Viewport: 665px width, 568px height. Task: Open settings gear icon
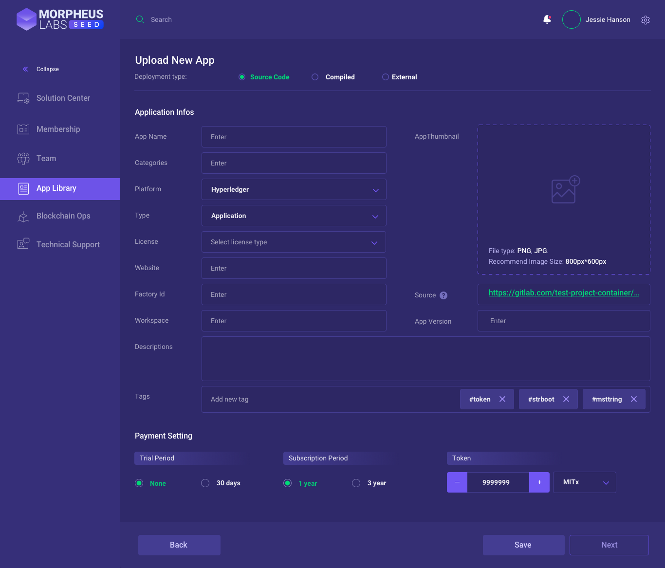pyautogui.click(x=646, y=20)
